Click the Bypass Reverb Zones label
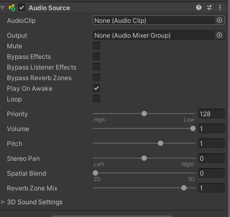Viewport: 230px width, 217px height. pyautogui.click(x=39, y=78)
